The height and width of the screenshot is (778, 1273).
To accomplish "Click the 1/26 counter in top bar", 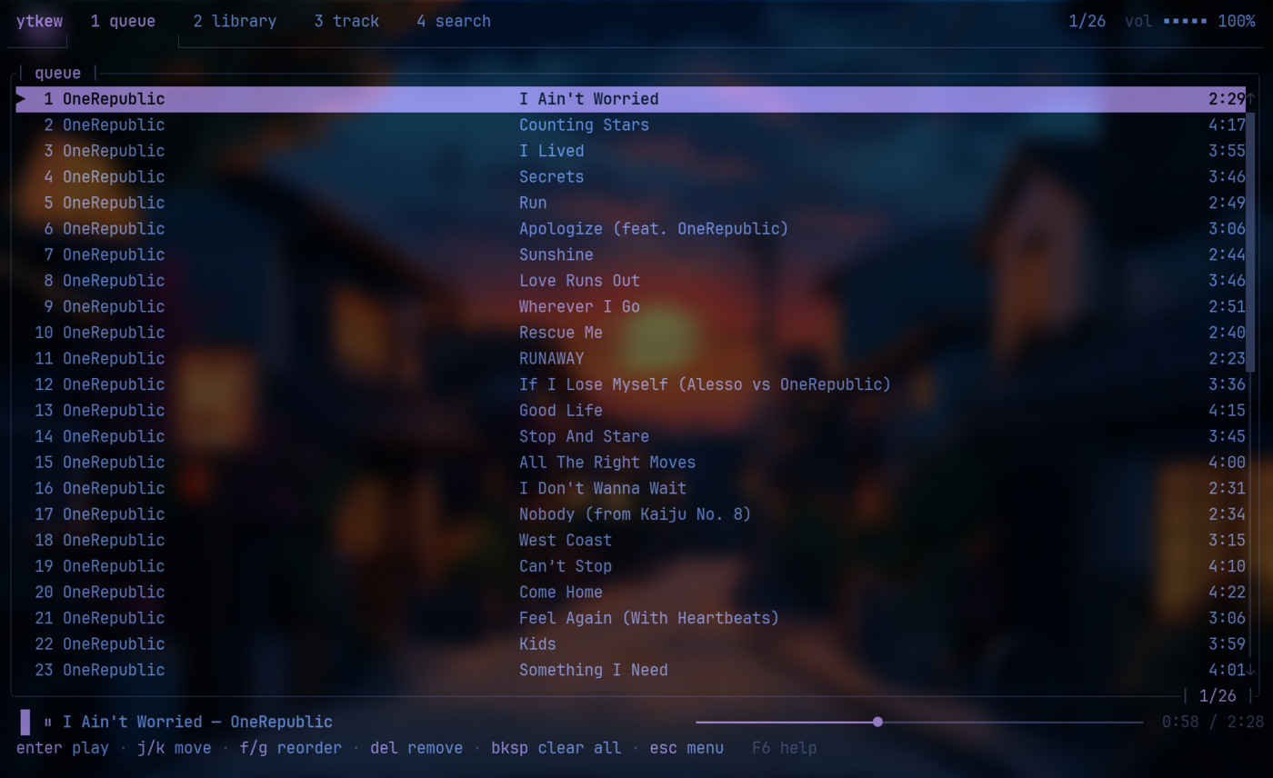I will [1088, 21].
